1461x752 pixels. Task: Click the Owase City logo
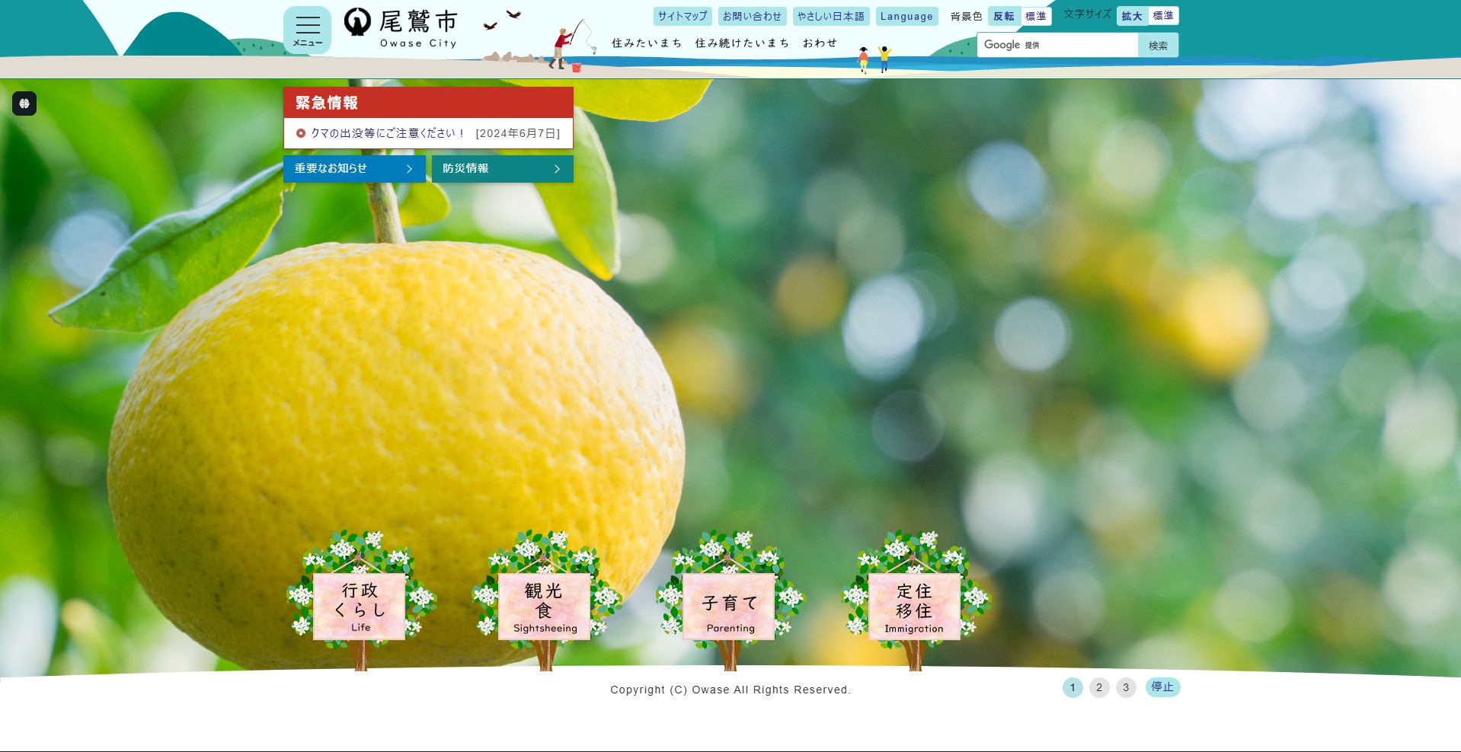tap(401, 29)
